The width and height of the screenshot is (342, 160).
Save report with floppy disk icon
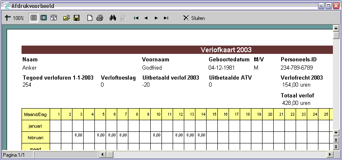pyautogui.click(x=77, y=18)
